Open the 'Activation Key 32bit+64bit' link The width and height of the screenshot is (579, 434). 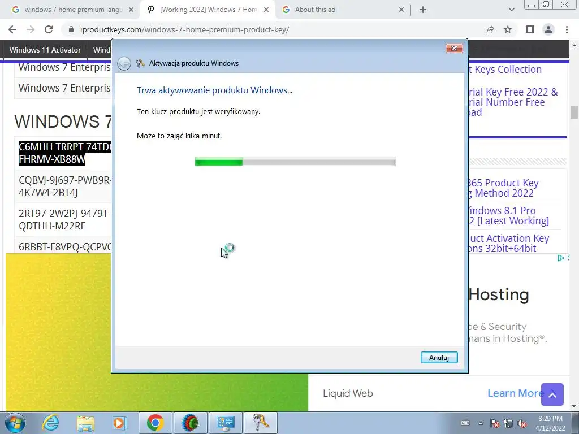coord(508,243)
